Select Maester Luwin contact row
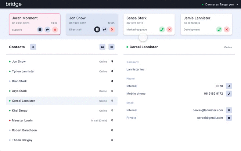 tap(62, 120)
